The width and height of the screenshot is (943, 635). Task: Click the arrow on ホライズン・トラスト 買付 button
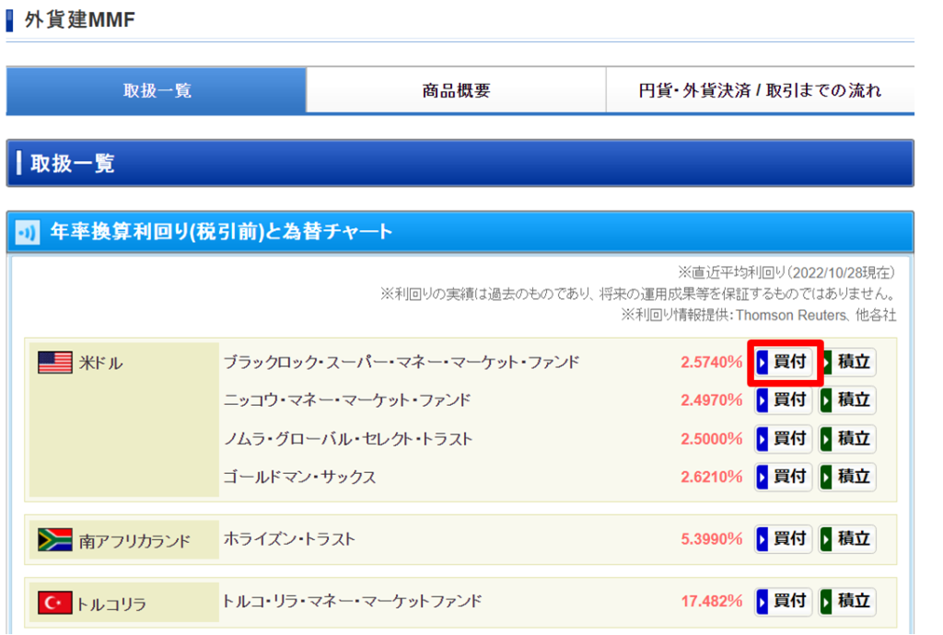click(x=763, y=540)
